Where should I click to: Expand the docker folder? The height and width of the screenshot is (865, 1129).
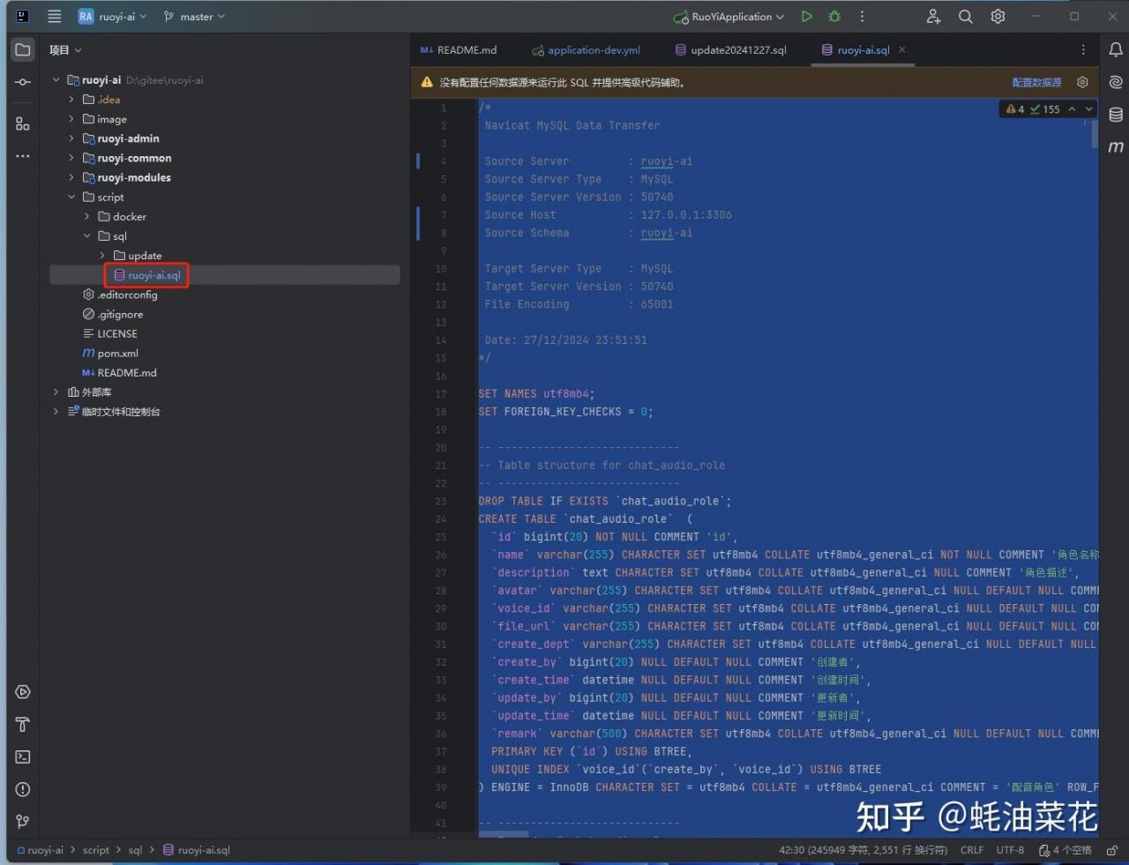86,216
